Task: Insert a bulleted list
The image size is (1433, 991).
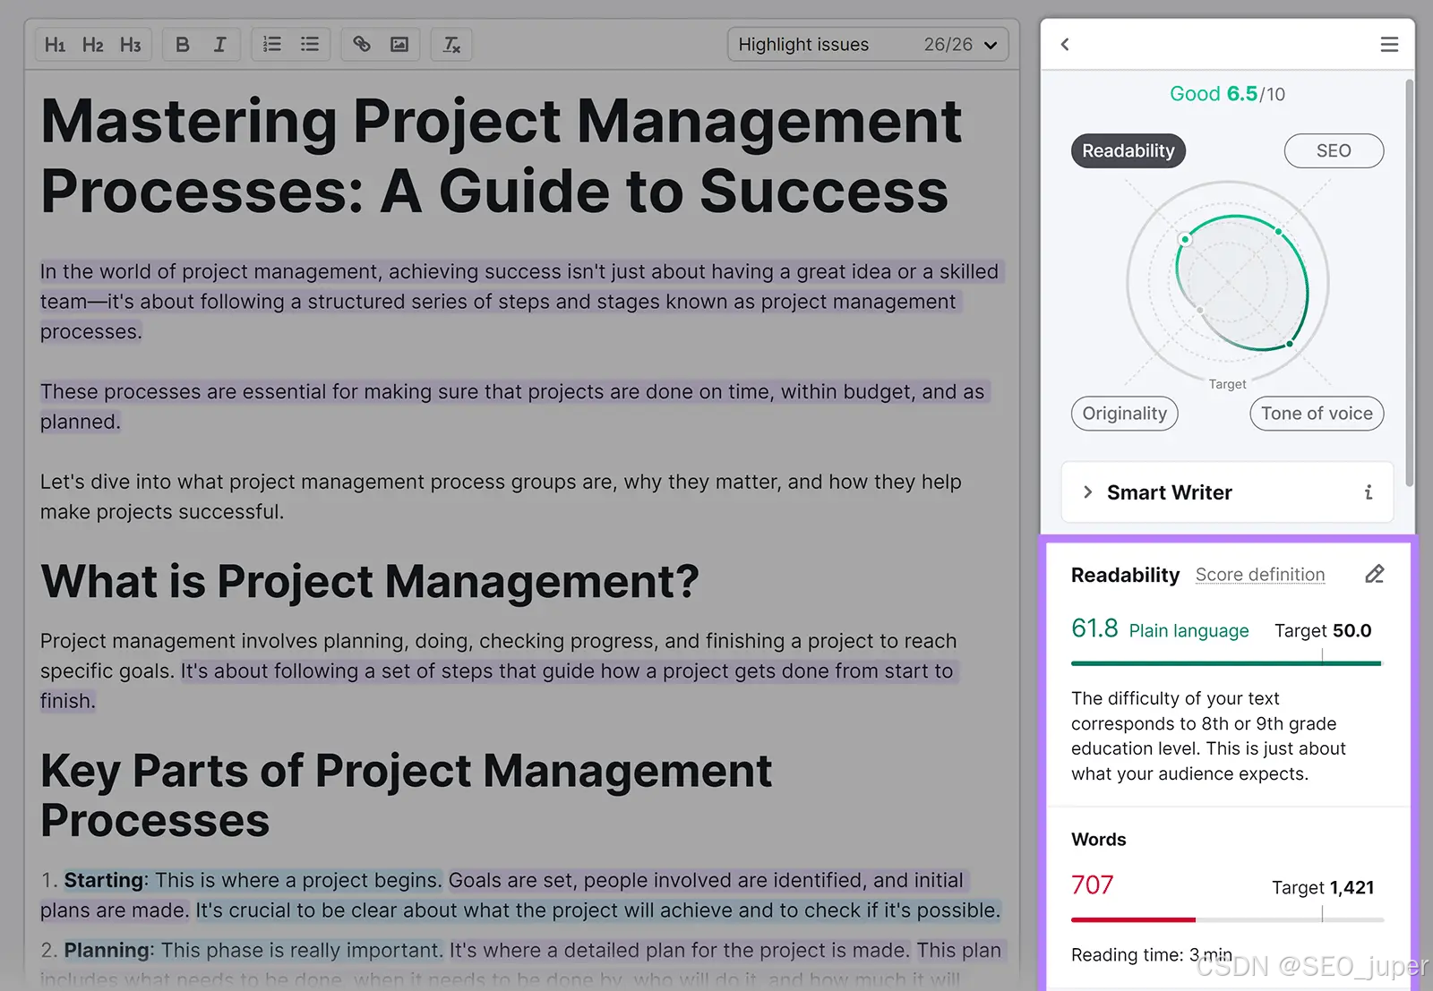Action: pos(310,44)
